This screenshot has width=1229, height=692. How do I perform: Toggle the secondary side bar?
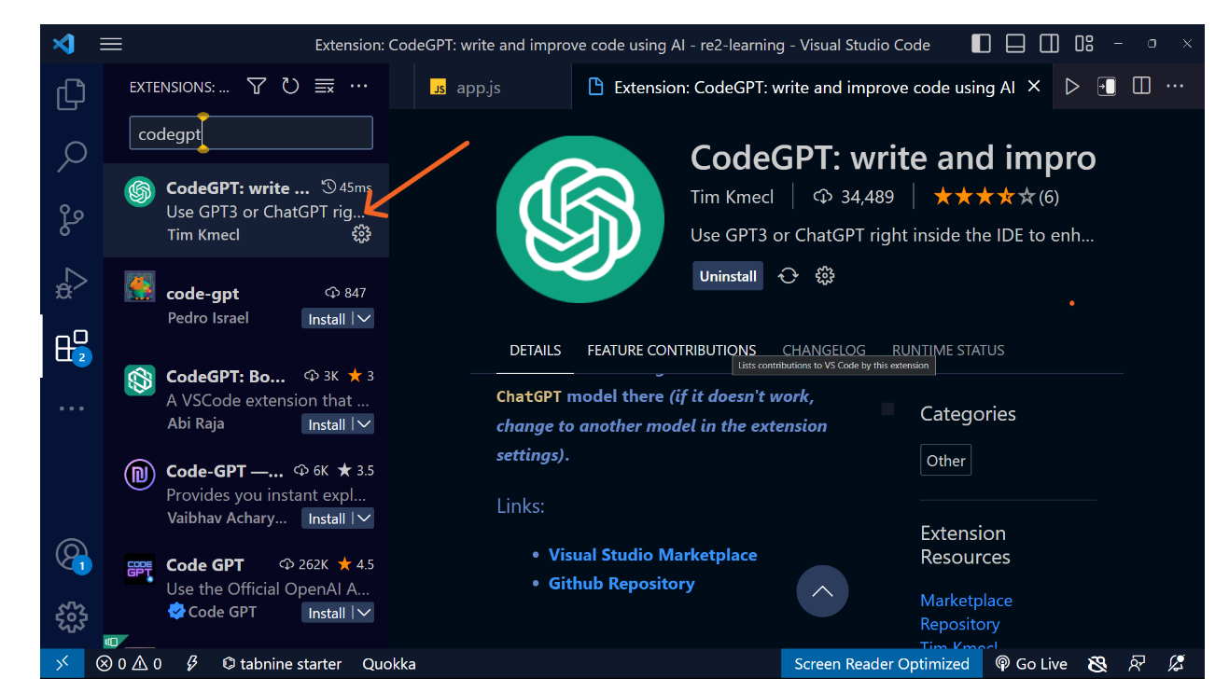(1049, 44)
